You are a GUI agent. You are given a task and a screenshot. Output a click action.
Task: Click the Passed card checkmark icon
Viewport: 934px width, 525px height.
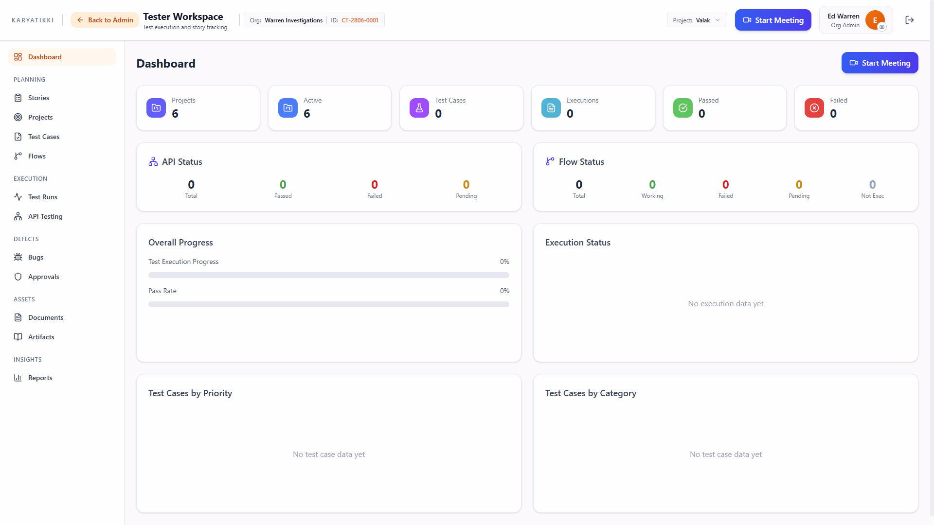pyautogui.click(x=683, y=108)
